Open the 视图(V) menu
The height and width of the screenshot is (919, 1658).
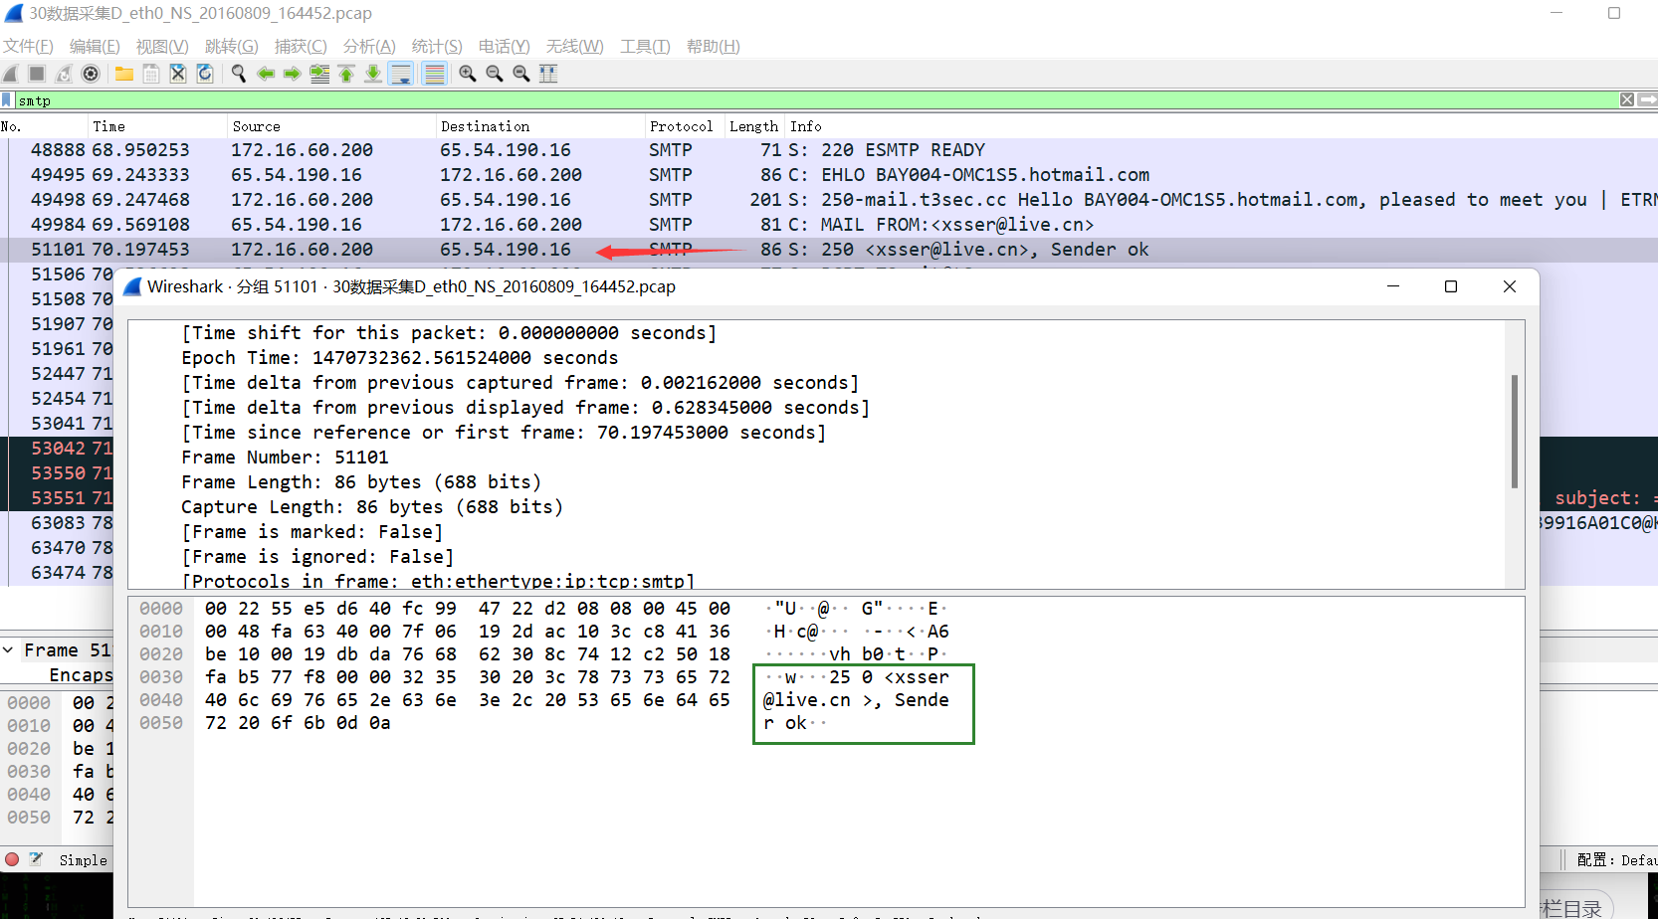[162, 46]
